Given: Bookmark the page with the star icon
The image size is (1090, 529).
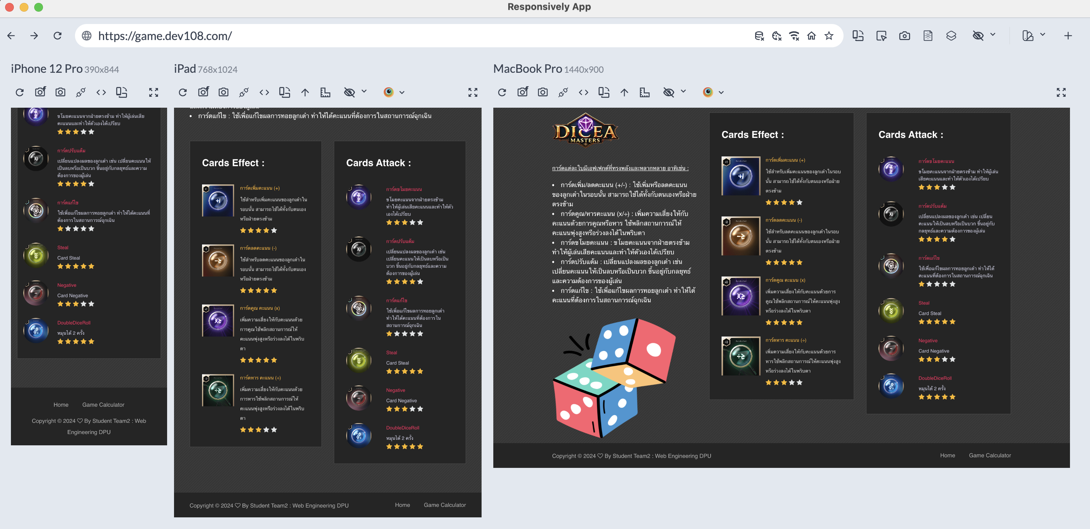Looking at the screenshot, I should pos(829,36).
